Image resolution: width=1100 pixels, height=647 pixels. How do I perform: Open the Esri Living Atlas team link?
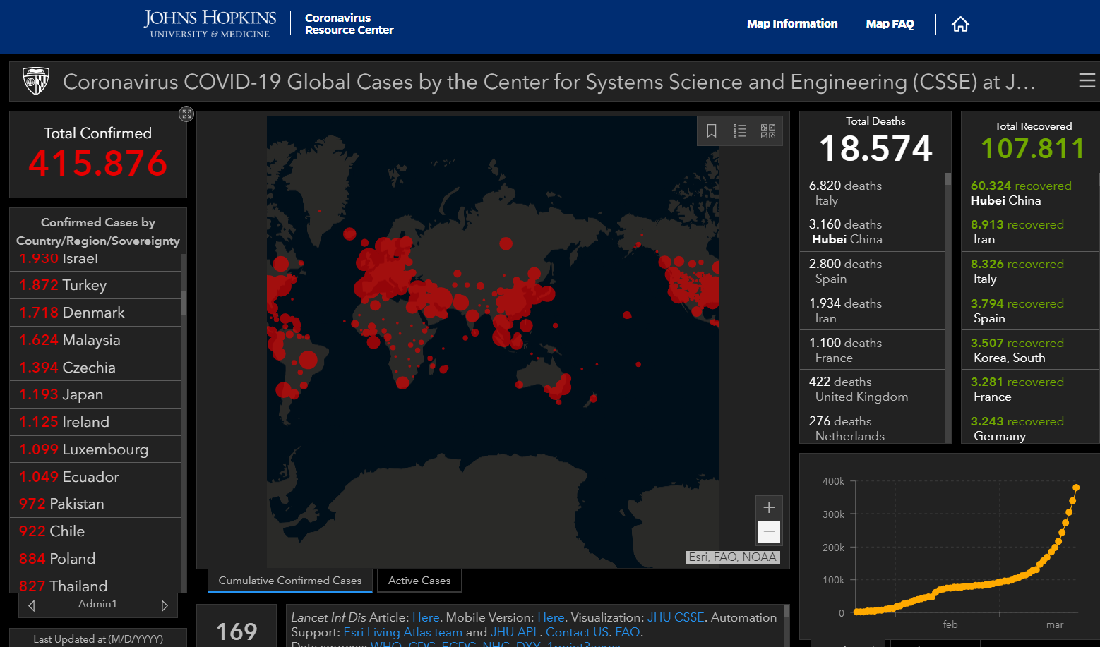click(403, 632)
